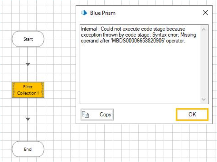Click right edge marker of Filter Collection1 stage
Image resolution: width=217 pixels, height=162 pixels.
tap(43, 90)
